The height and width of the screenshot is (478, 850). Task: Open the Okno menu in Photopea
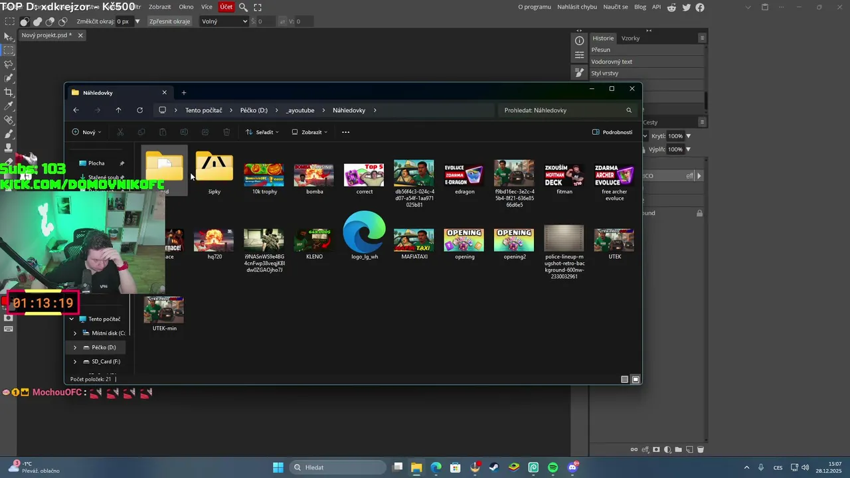tap(186, 7)
